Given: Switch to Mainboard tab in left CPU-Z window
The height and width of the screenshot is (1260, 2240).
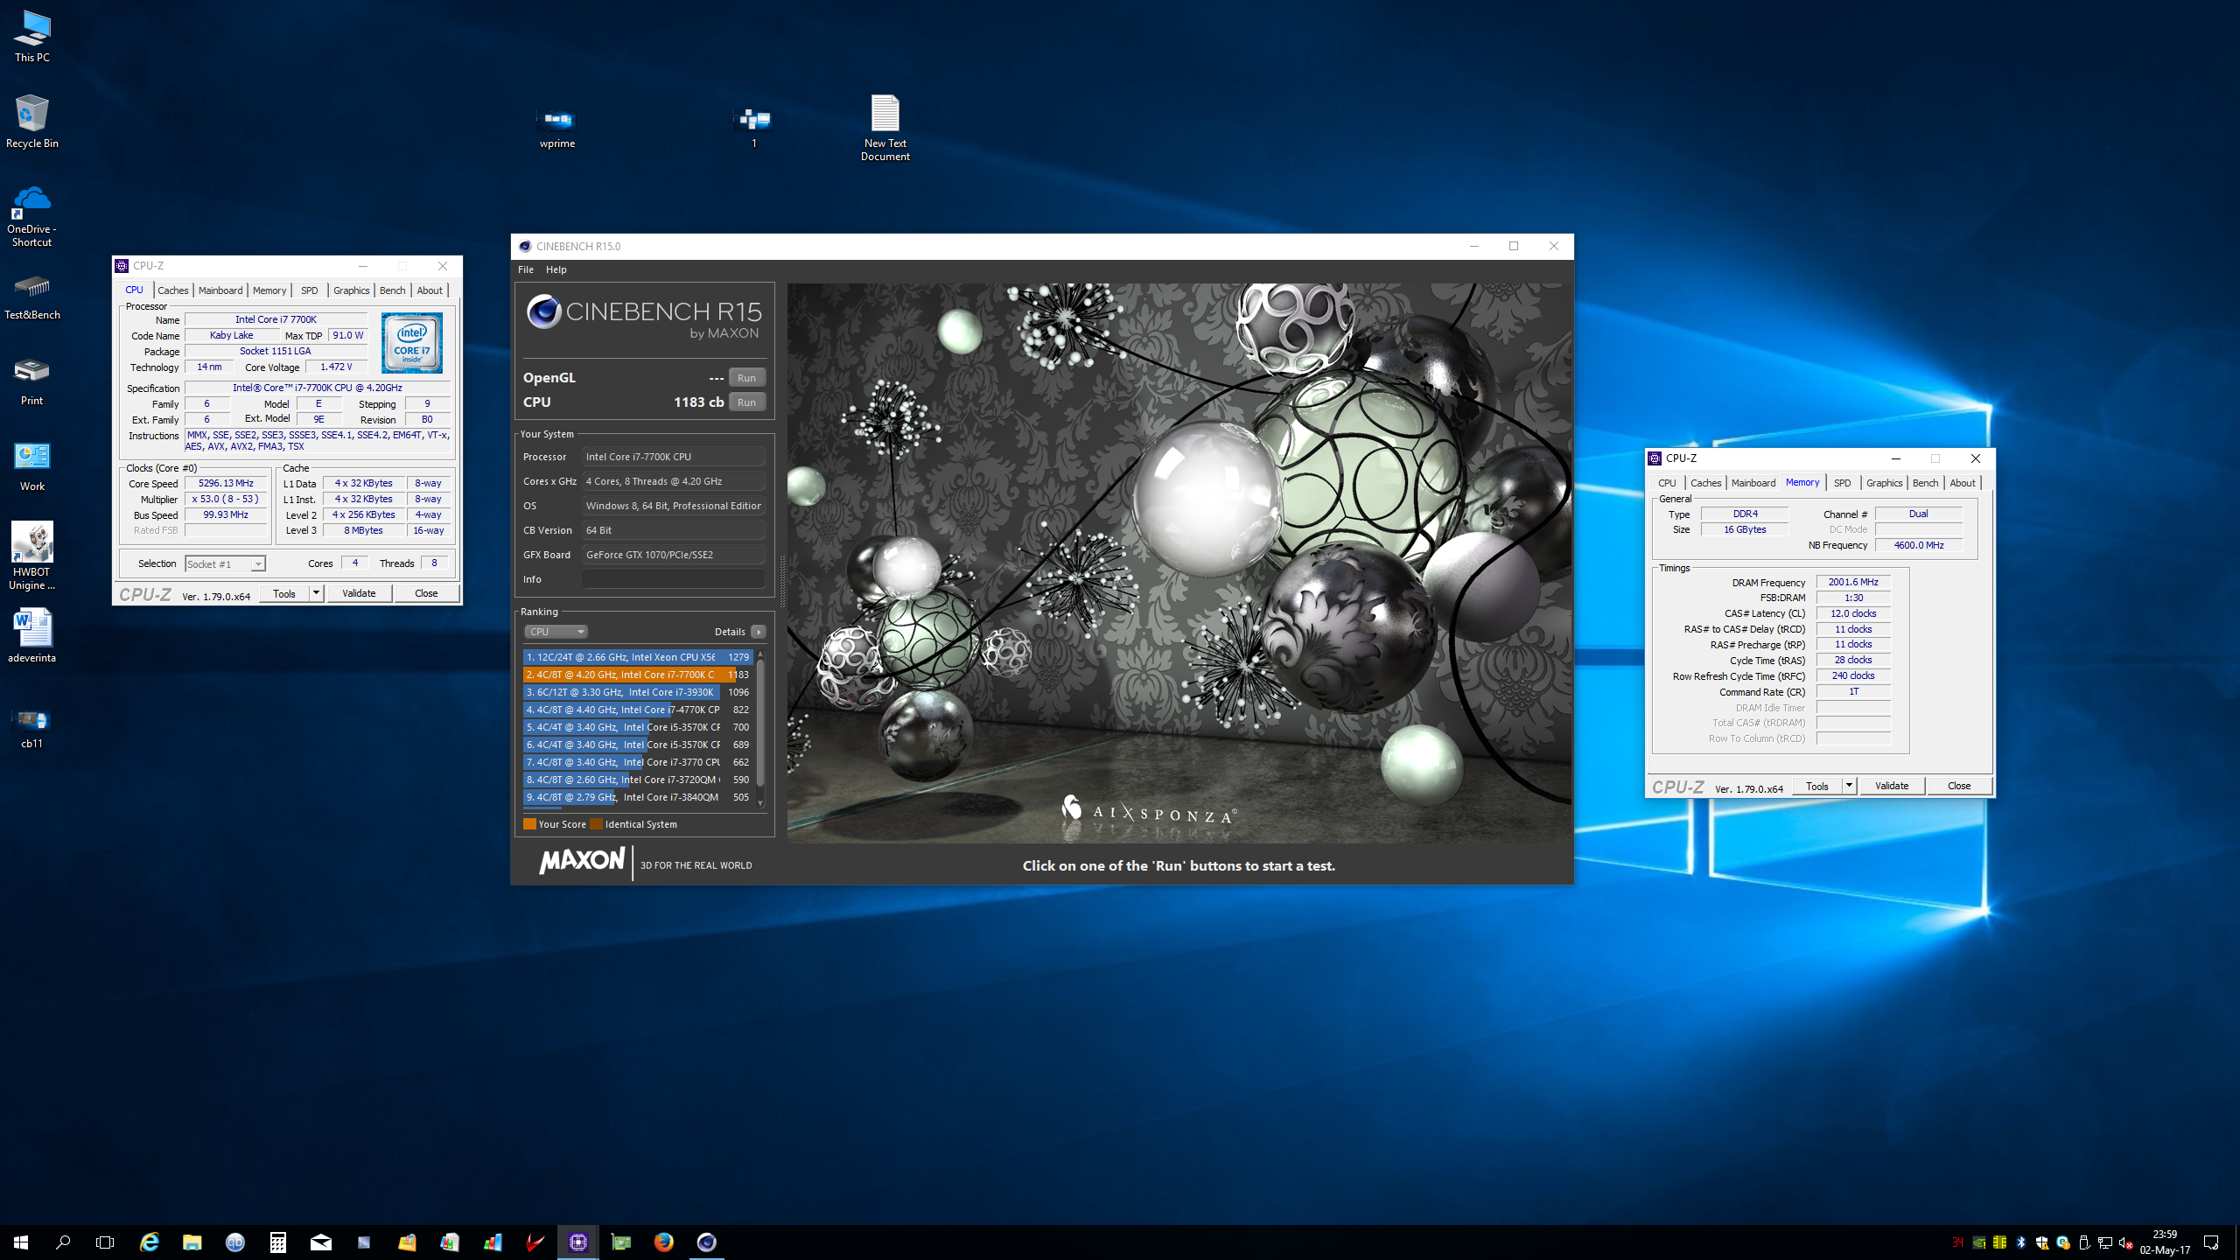Looking at the screenshot, I should tap(220, 290).
